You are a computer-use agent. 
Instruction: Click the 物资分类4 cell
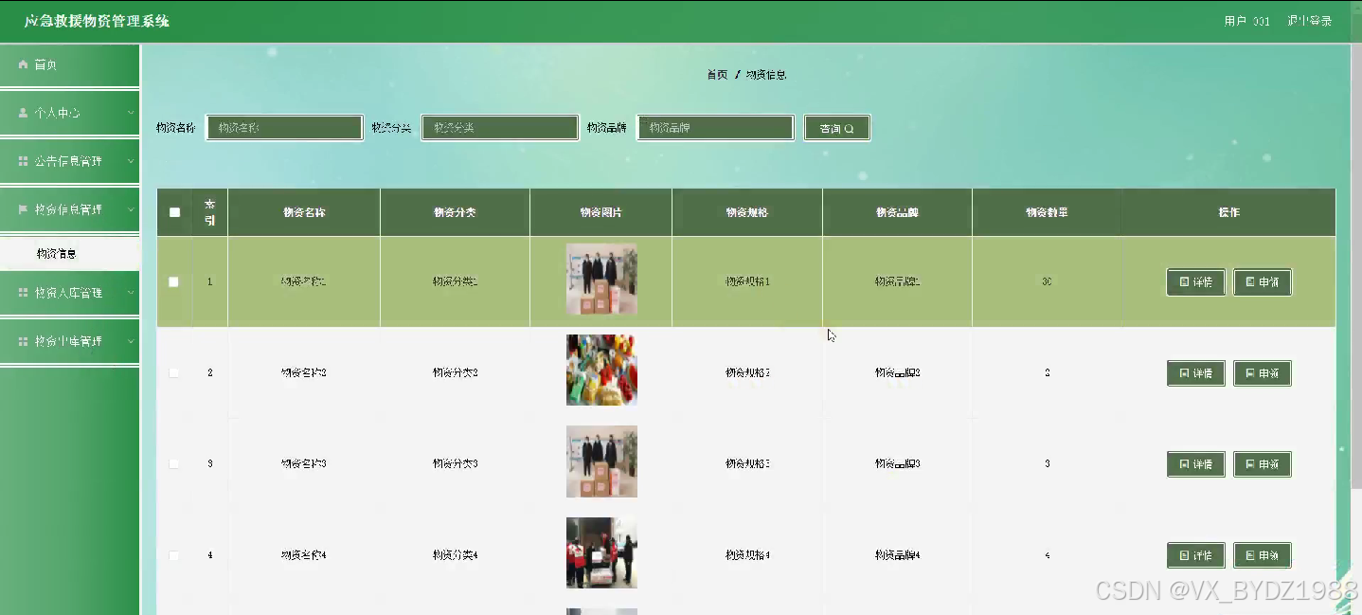[455, 554]
